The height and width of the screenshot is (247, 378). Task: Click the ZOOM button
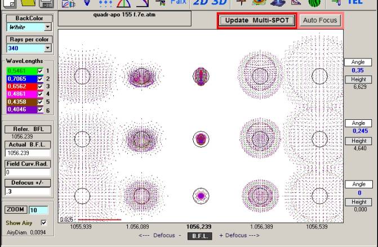(x=15, y=209)
